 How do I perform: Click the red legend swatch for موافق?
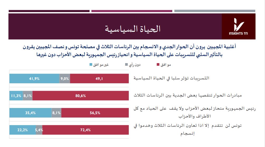point(158,65)
